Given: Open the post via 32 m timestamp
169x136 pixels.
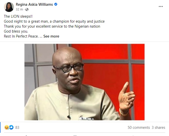Looking at the screenshot, I should click(x=19, y=9).
